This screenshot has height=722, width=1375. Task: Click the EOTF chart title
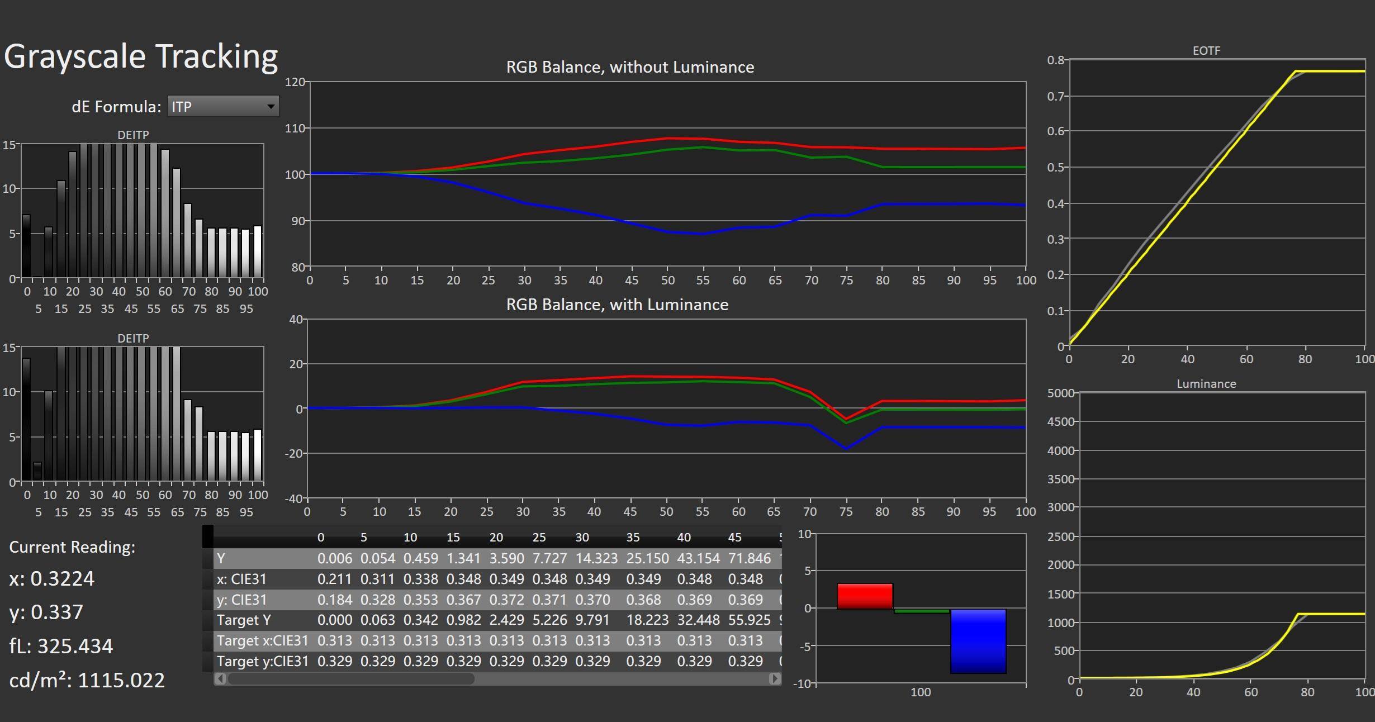1206,51
